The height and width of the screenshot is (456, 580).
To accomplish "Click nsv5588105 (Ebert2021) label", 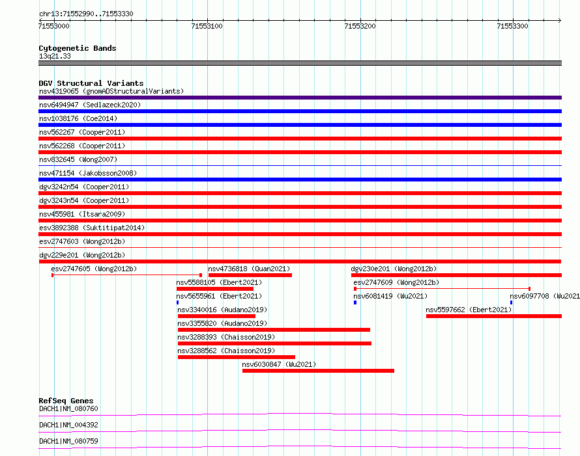I will (x=219, y=282).
